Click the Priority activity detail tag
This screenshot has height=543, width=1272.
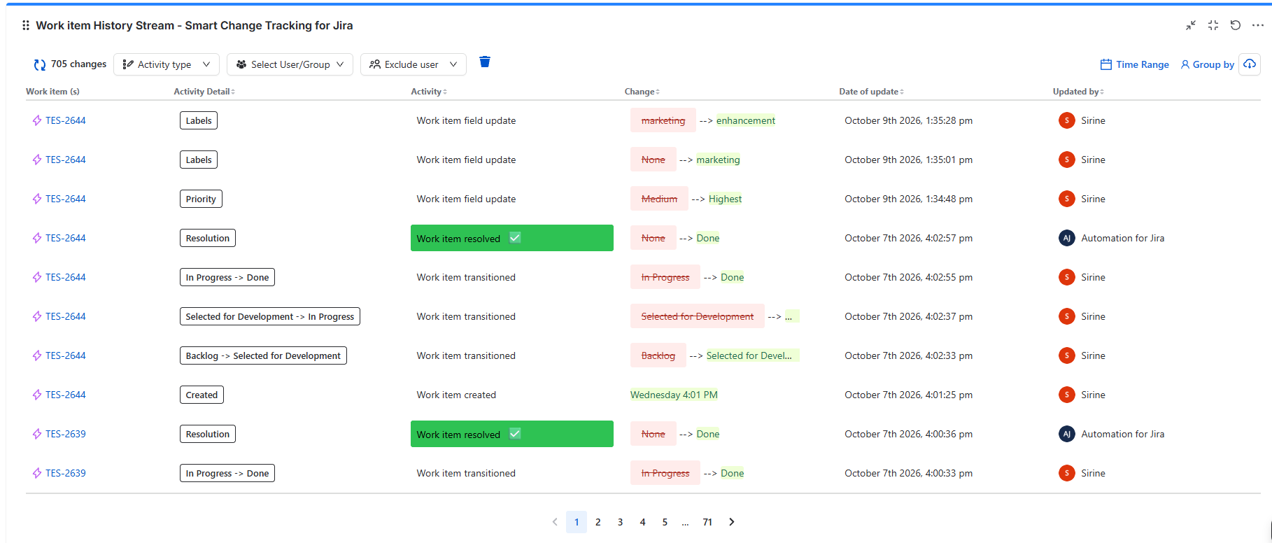[x=201, y=199]
